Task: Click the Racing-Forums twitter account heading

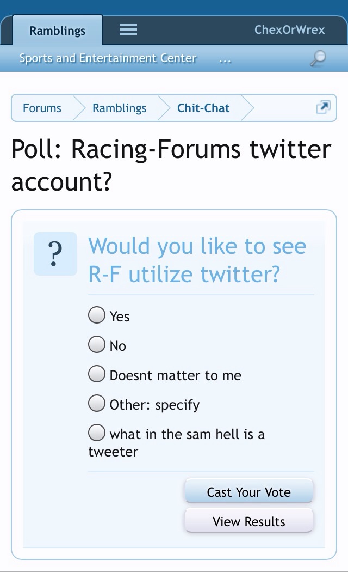Action: click(x=171, y=166)
